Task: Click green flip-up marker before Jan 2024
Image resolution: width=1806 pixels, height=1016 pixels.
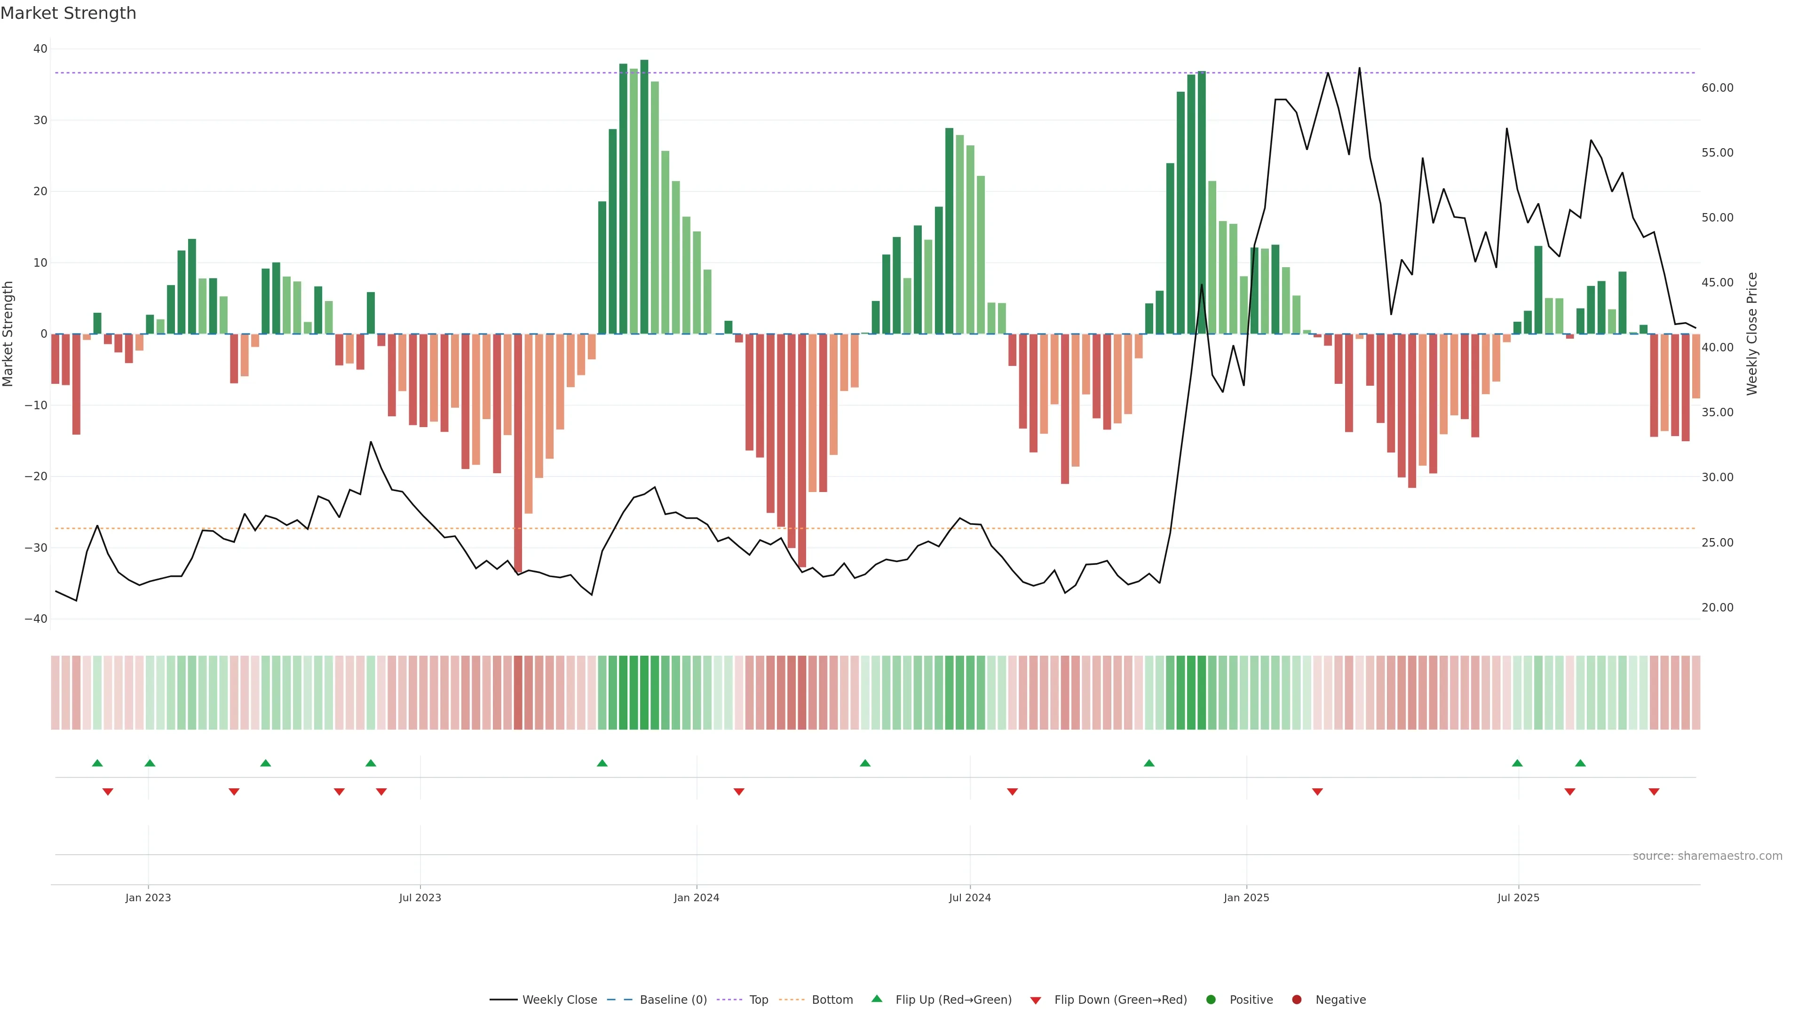Action: 602,763
